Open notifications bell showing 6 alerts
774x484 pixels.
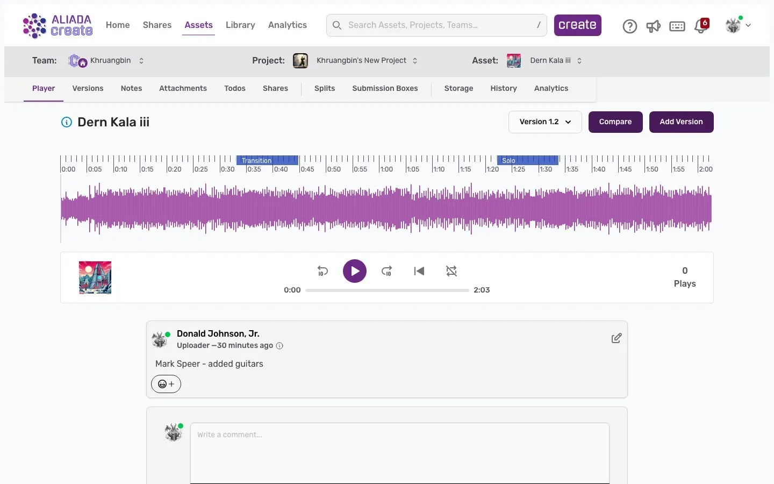point(700,25)
